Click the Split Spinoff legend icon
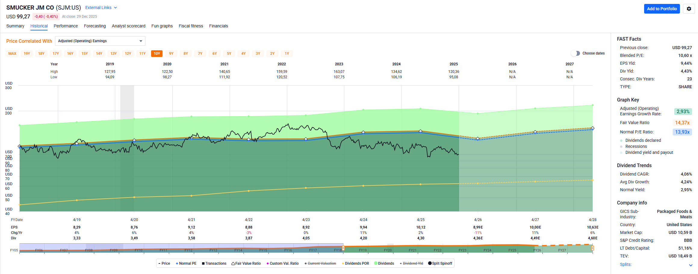Image resolution: width=698 pixels, height=274 pixels. pyautogui.click(x=430, y=263)
